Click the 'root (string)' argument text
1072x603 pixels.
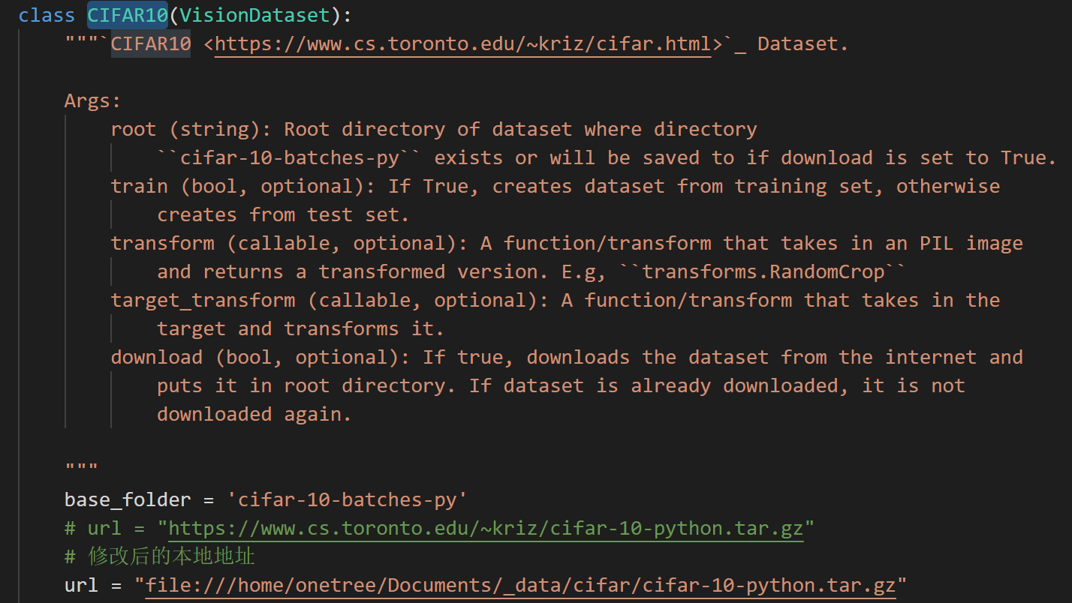[185, 130]
